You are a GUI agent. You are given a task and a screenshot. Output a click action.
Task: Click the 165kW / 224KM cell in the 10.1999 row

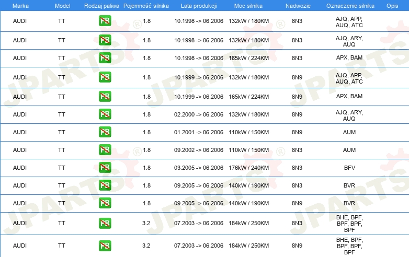tap(248, 97)
